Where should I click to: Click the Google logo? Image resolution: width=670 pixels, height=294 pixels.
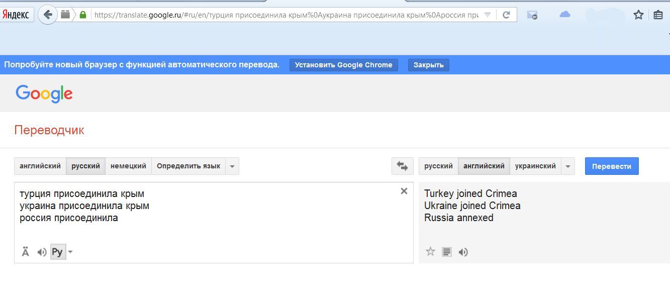coord(44,94)
